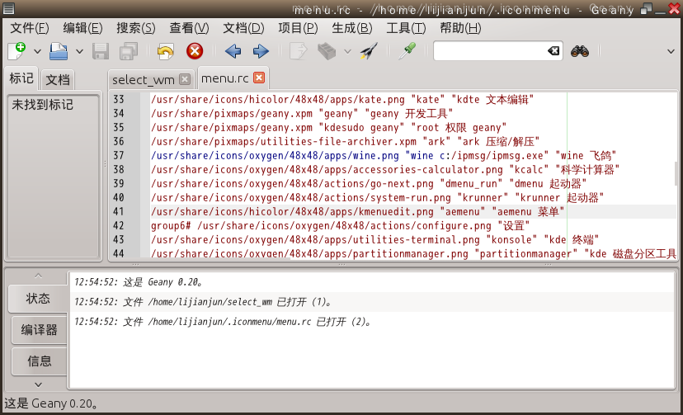Select the menu.rc document tab
This screenshot has width=683, height=415.
click(x=224, y=78)
